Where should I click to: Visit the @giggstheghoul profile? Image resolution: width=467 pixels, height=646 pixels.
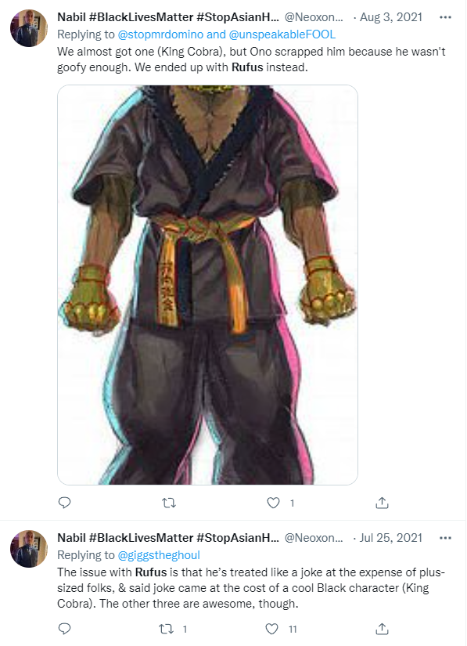coord(159,555)
